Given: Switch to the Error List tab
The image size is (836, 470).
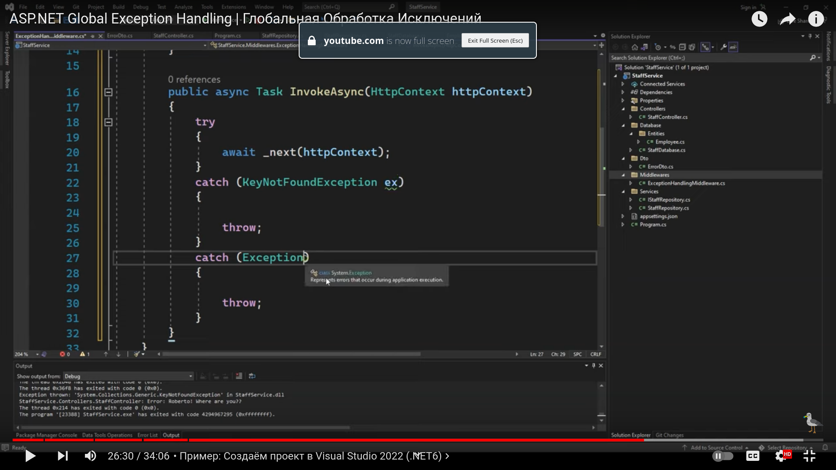Looking at the screenshot, I should (x=147, y=435).
